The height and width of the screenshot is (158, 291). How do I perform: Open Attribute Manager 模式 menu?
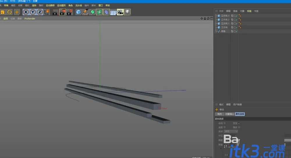click(x=221, y=104)
